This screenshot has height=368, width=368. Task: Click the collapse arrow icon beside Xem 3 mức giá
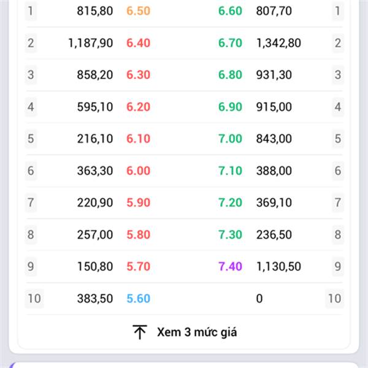pyautogui.click(x=140, y=332)
